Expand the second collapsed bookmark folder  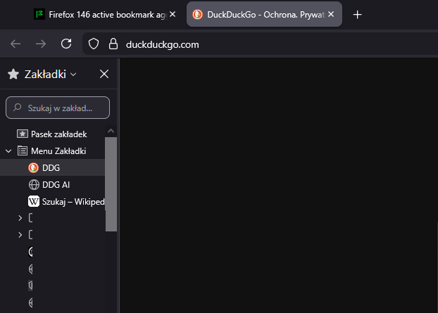pos(20,235)
